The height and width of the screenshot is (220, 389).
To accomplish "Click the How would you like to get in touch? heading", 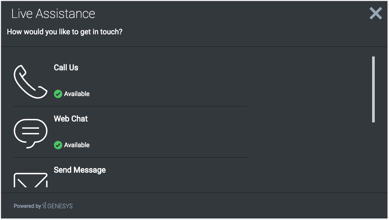I will point(65,32).
